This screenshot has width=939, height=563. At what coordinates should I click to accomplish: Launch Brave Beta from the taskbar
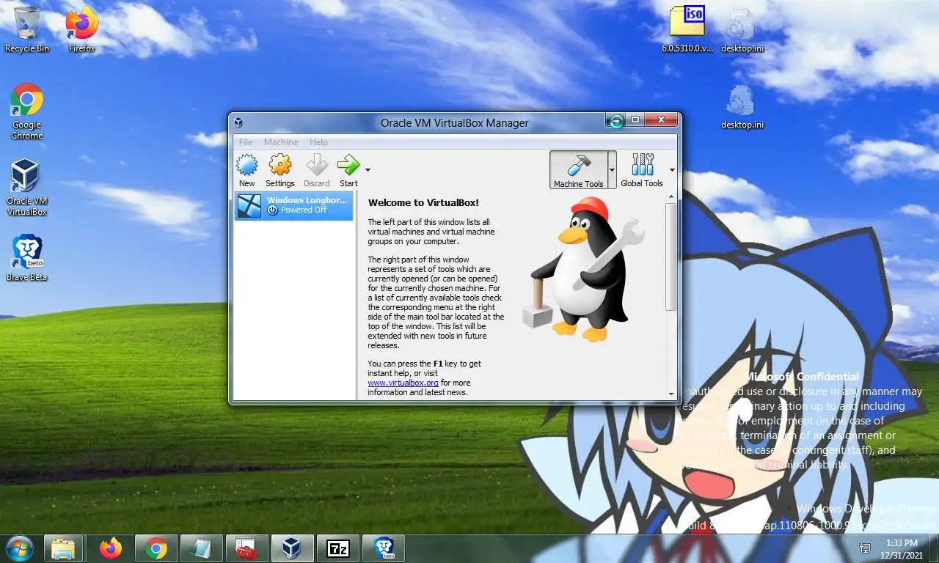[x=384, y=548]
